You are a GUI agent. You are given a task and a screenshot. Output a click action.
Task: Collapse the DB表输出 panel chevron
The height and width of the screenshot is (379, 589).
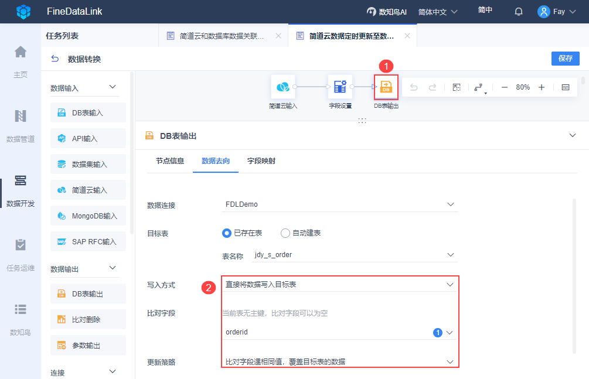(x=573, y=135)
